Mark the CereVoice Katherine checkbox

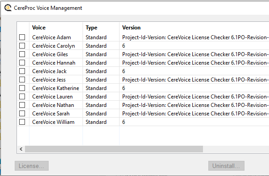click(22, 88)
